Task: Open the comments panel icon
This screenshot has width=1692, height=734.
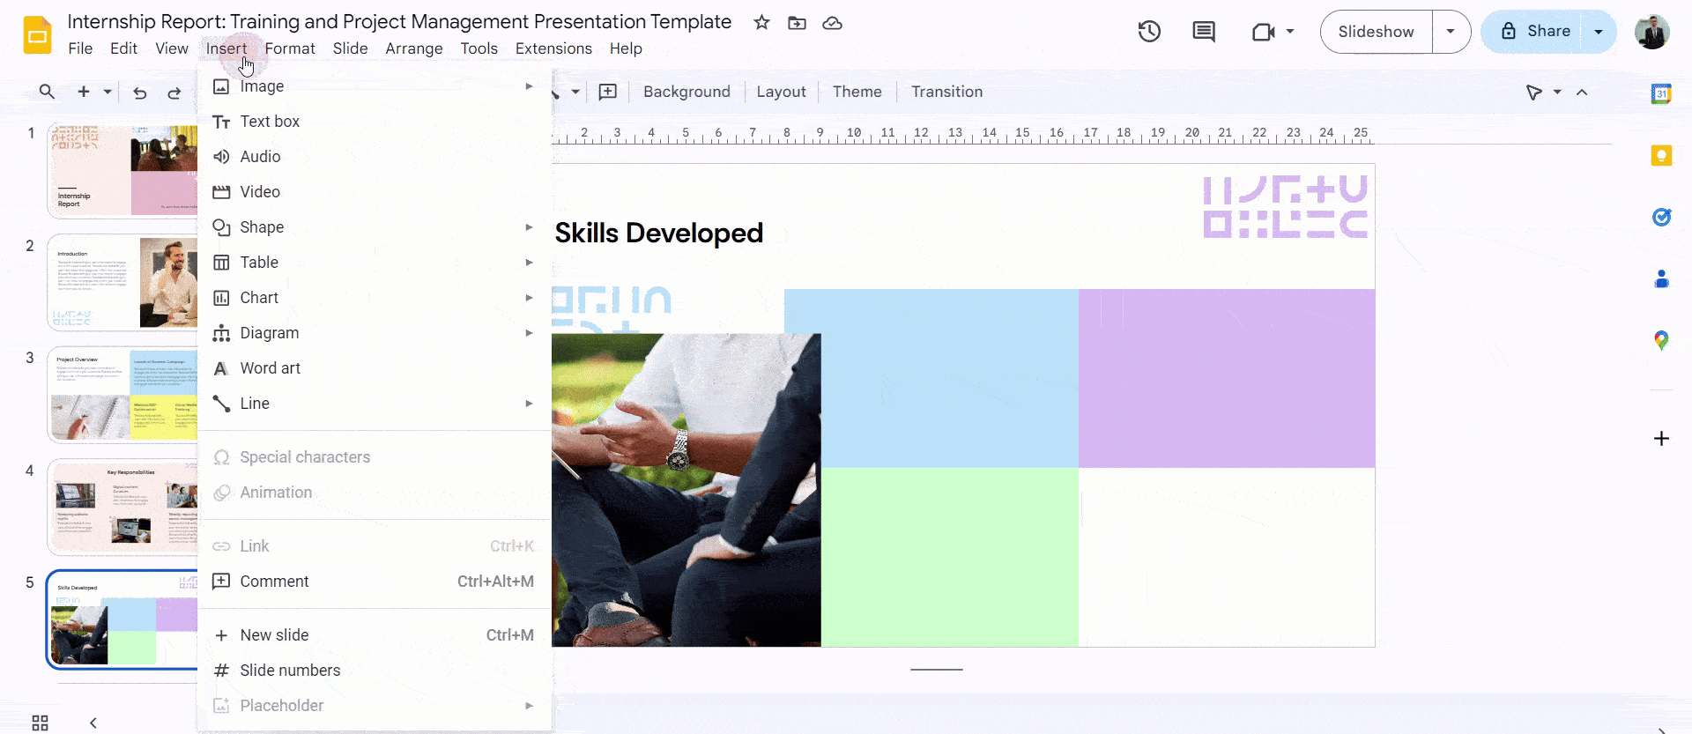Action: (x=1203, y=32)
